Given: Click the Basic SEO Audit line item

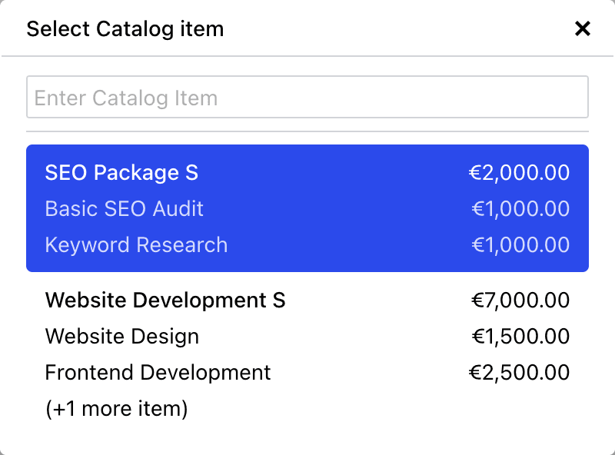Looking at the screenshot, I should pyautogui.click(x=125, y=209).
